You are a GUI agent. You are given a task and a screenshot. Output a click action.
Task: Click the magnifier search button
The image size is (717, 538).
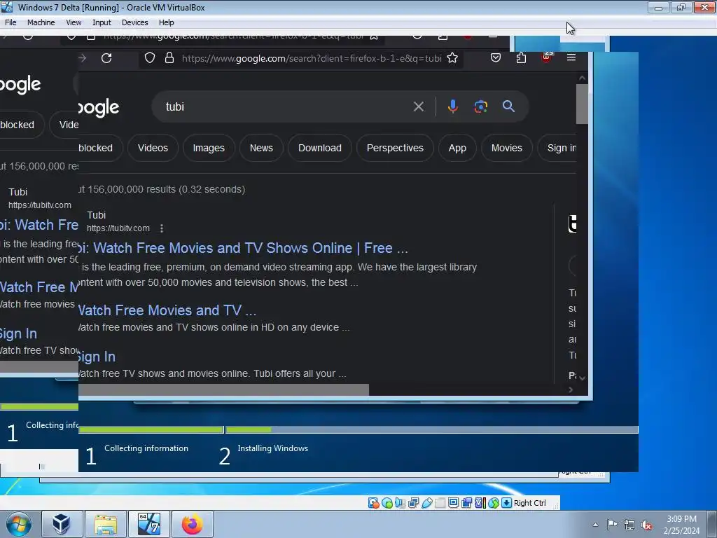click(x=508, y=106)
